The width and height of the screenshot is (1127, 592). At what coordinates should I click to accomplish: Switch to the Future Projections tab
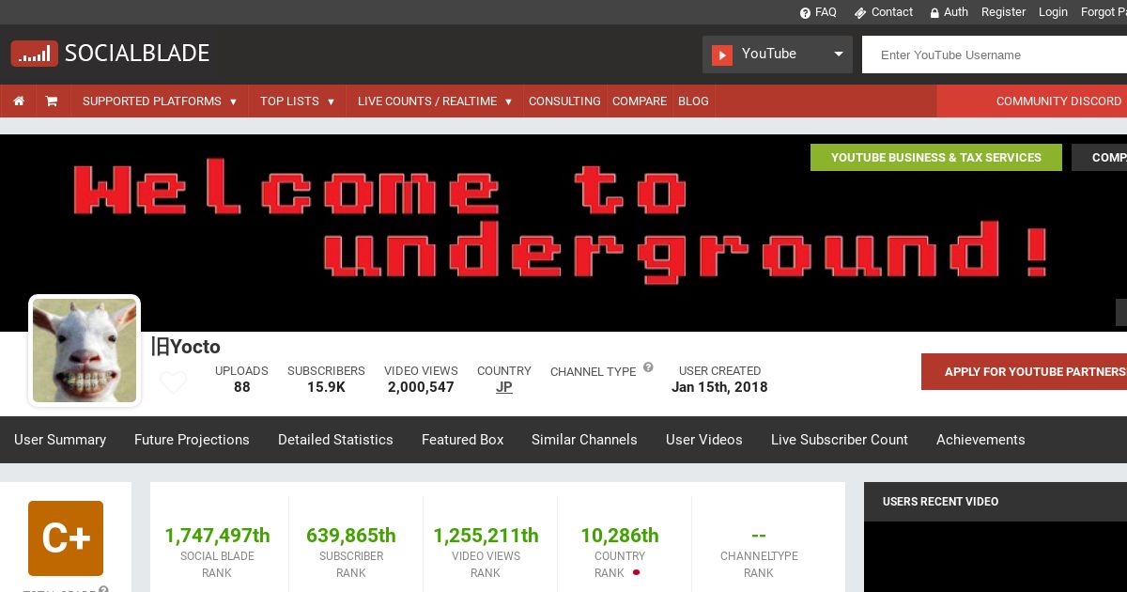tap(192, 440)
